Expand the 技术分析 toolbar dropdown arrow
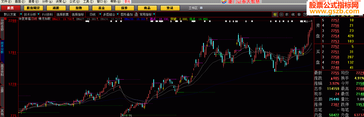Viewport: 364px width, 117px height. tap(38, 15)
